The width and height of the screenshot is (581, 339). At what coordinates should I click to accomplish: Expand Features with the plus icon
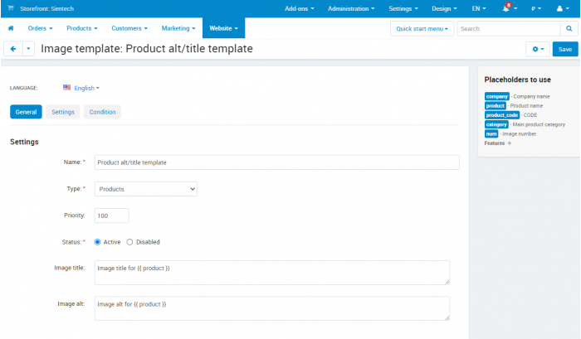[x=510, y=143]
